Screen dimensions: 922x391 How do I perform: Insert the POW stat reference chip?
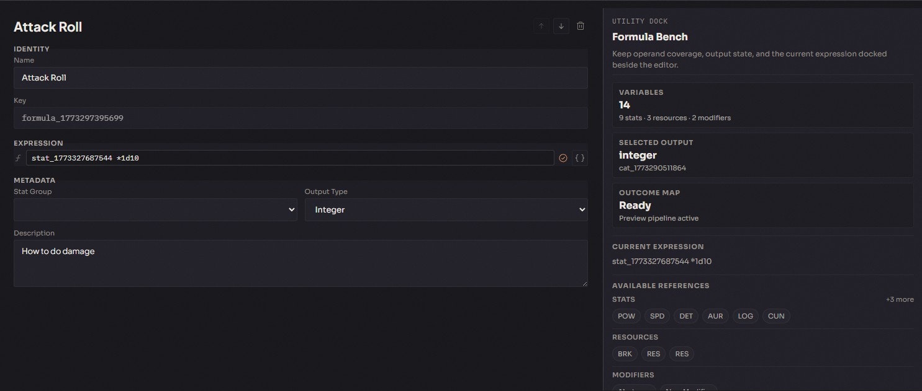click(x=626, y=316)
